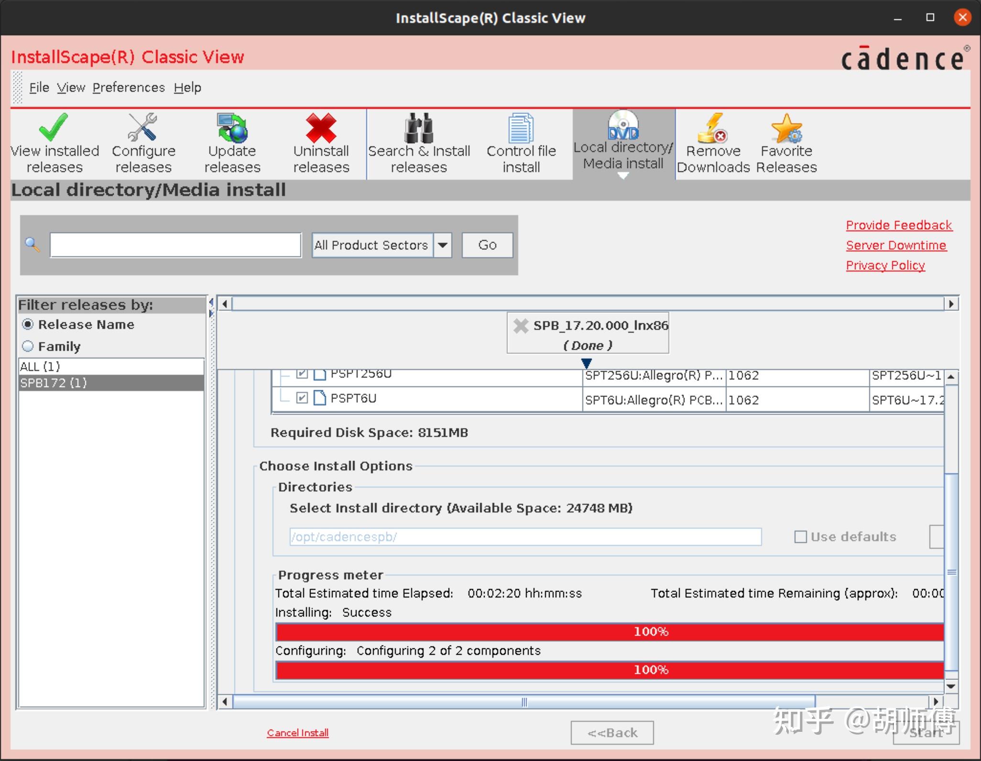981x761 pixels.
Task: Select ALL (1) filter entry
Action: click(x=111, y=367)
